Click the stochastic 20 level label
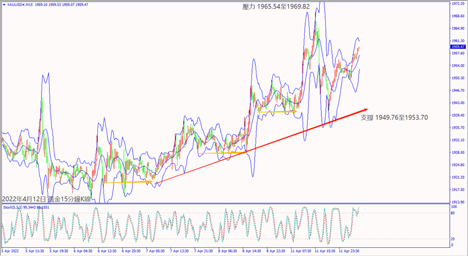This screenshot has width=468, height=256. tap(453, 239)
